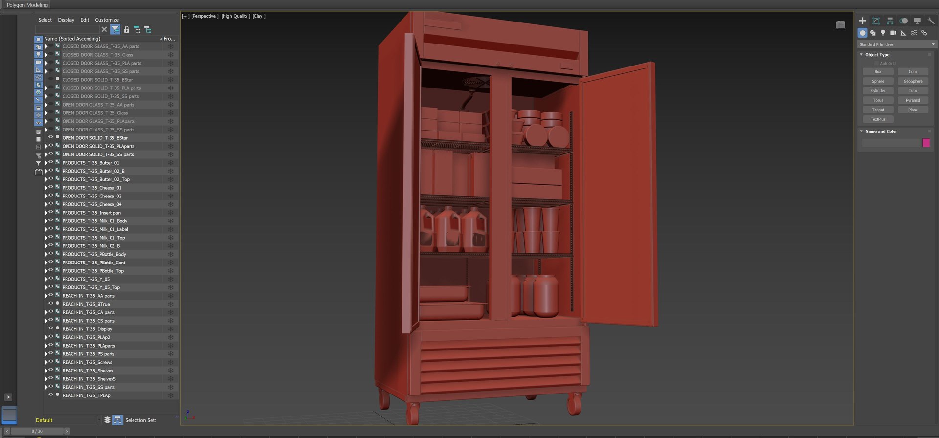
Task: Show CLOSED DOOR SOLID_T-35_EStar via its eye
Action: tap(50, 79)
